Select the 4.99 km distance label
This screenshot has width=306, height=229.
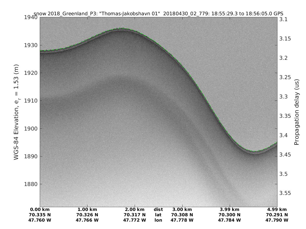(277, 210)
